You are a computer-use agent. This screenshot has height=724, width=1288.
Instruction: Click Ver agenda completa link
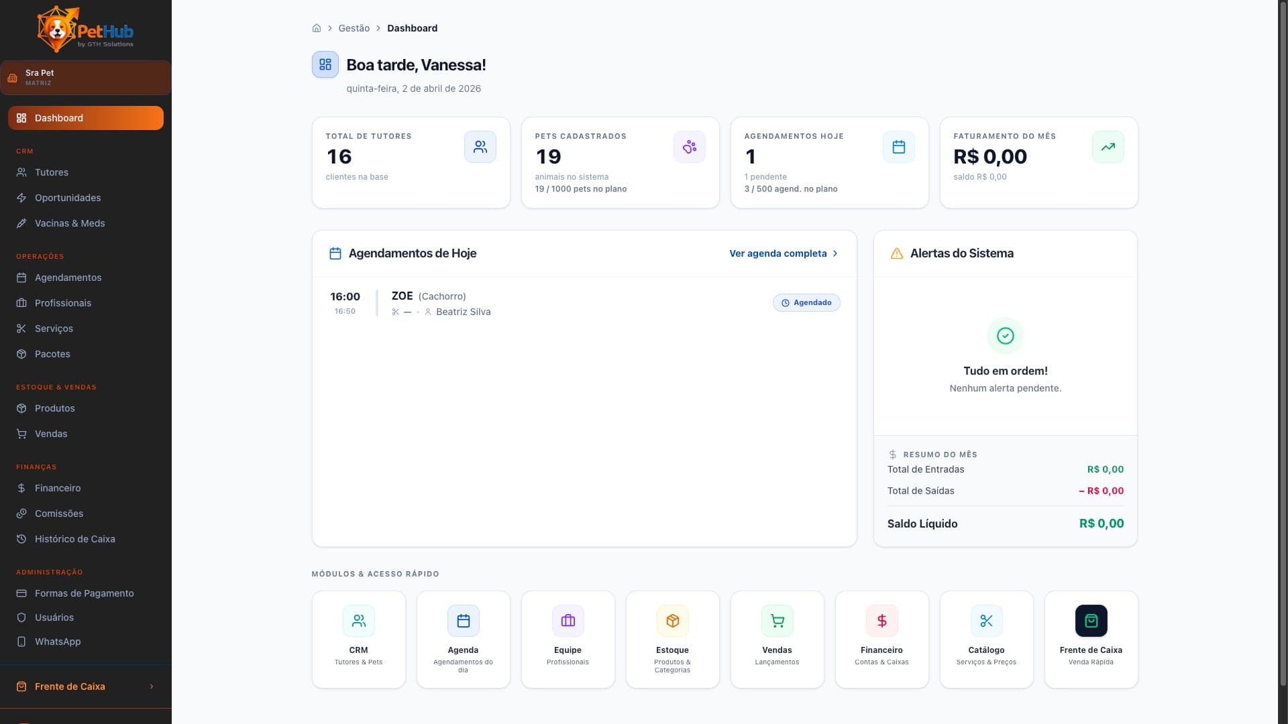click(777, 253)
